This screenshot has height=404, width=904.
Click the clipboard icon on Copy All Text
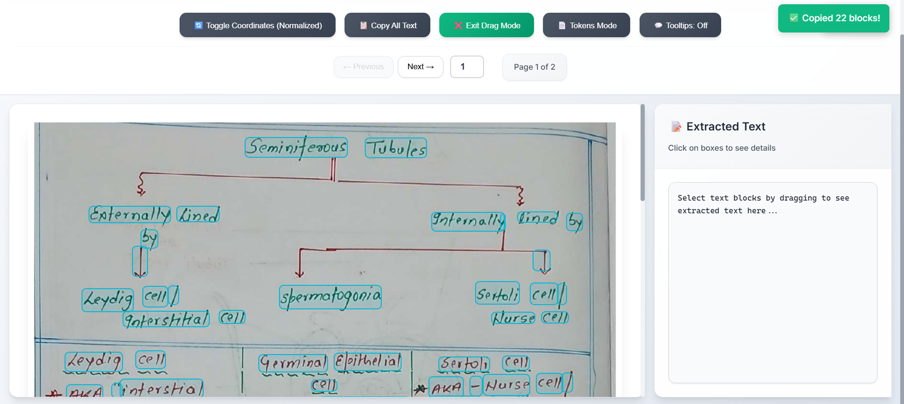pos(363,25)
